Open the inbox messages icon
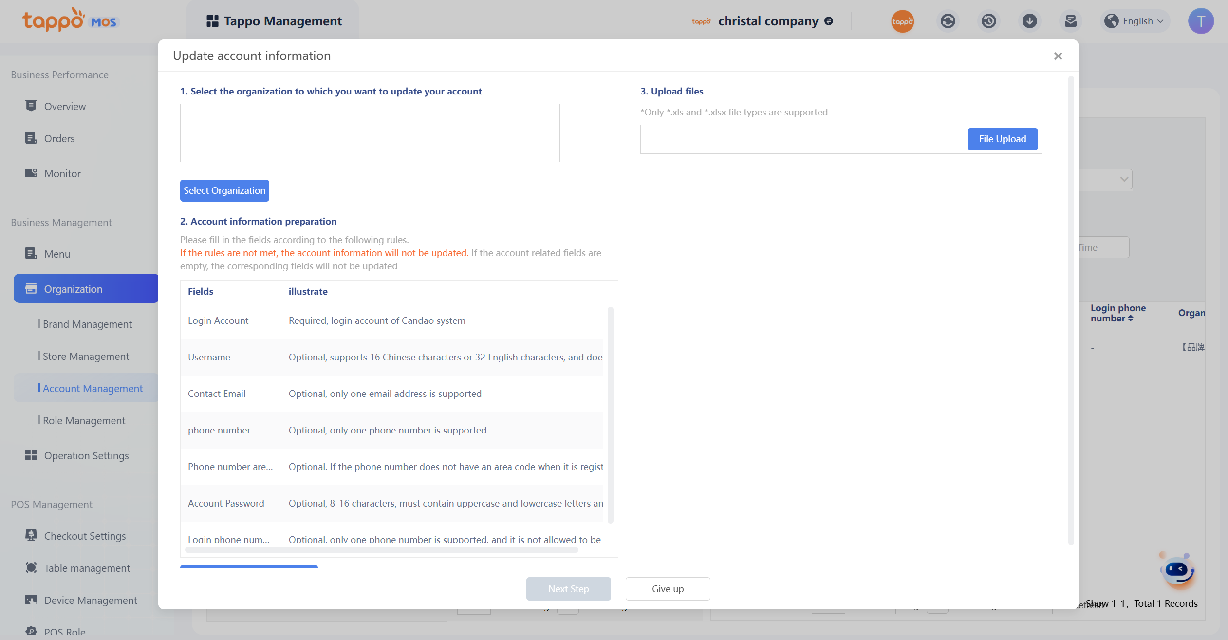This screenshot has height=640, width=1228. [1070, 21]
